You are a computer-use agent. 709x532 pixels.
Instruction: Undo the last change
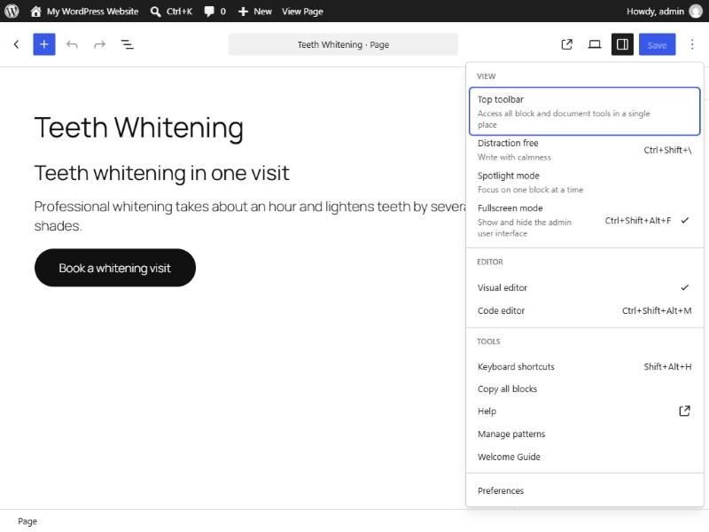pos(72,44)
